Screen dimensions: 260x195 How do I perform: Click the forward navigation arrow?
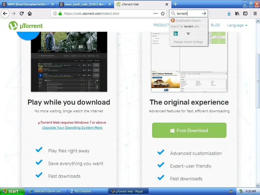(x=13, y=13)
